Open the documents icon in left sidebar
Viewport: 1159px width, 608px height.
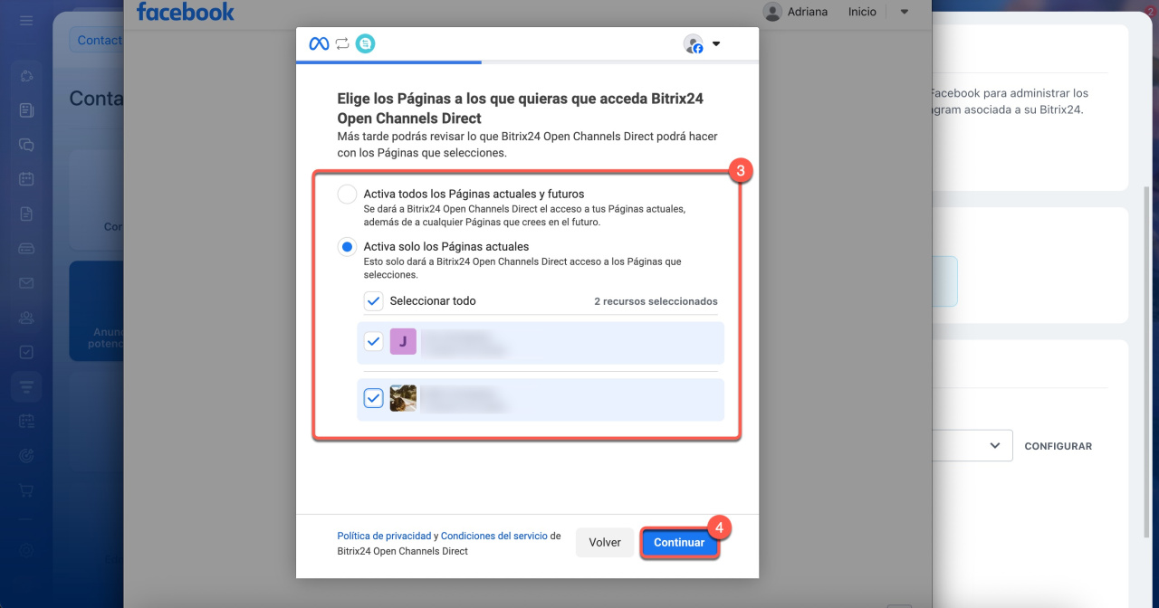(x=26, y=214)
